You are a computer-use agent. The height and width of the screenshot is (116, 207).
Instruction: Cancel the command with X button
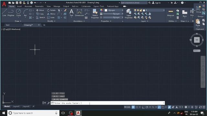(45, 103)
